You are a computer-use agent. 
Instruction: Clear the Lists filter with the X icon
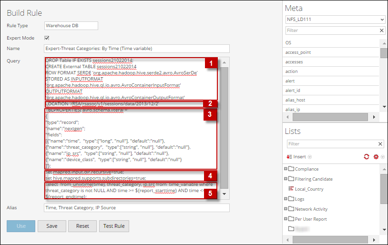(380, 144)
